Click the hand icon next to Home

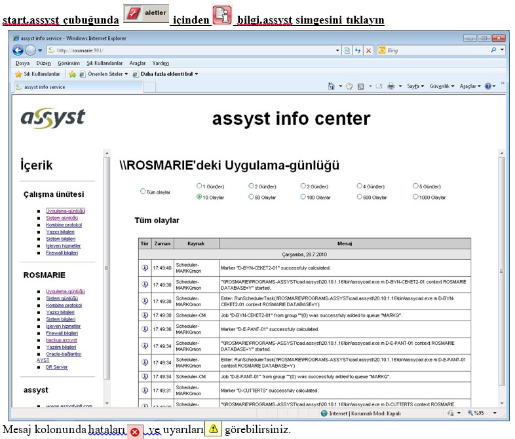349,86
